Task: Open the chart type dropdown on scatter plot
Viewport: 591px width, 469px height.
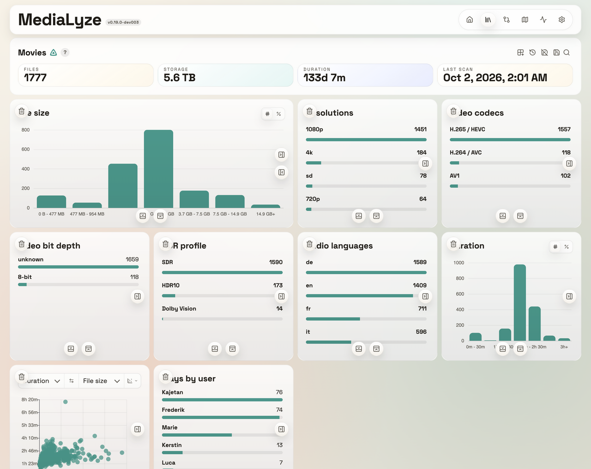Action: 133,381
